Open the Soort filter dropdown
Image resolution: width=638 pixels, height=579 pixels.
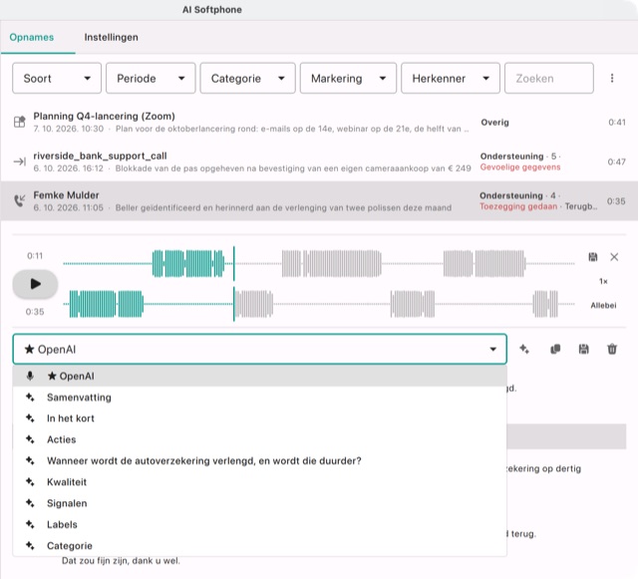click(x=57, y=78)
